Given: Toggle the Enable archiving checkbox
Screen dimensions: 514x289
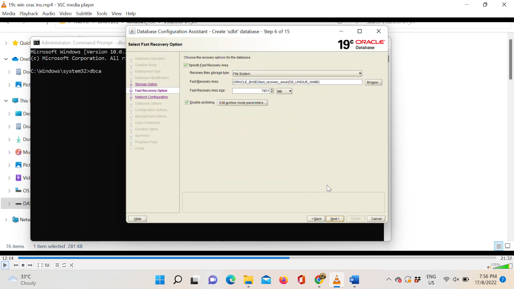Looking at the screenshot, I should tap(187, 102).
